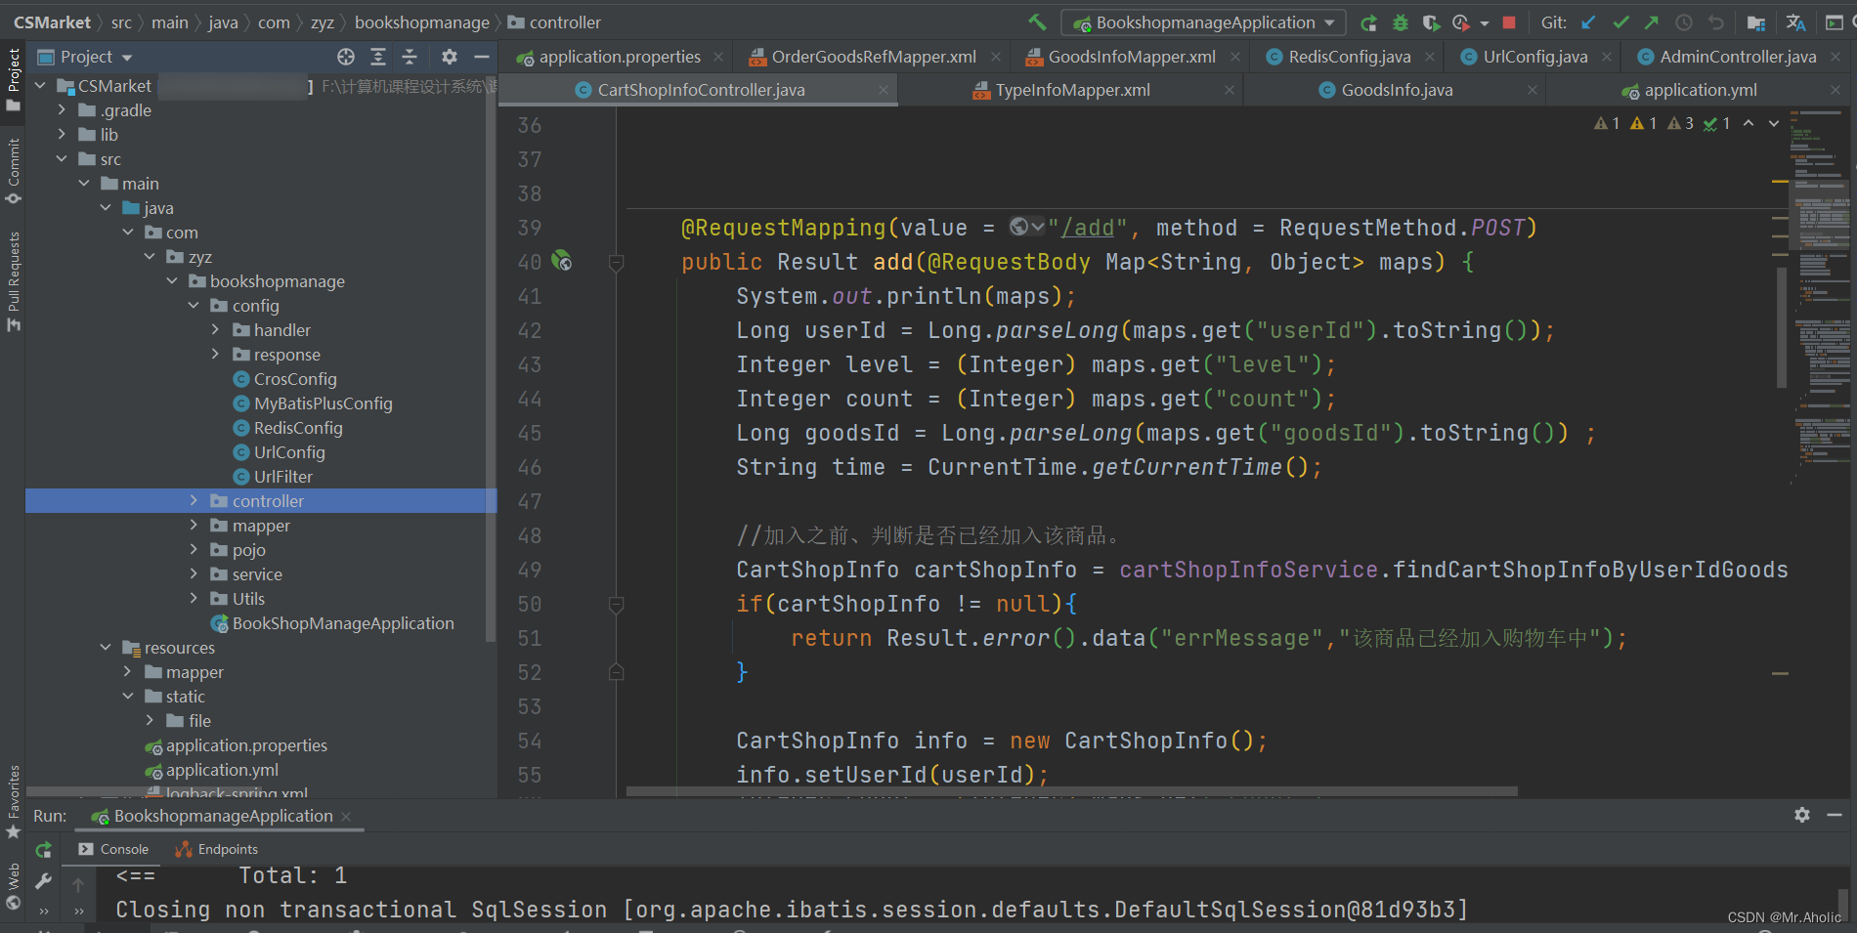
Task: Toggle code folding on line 50
Action: point(616,605)
